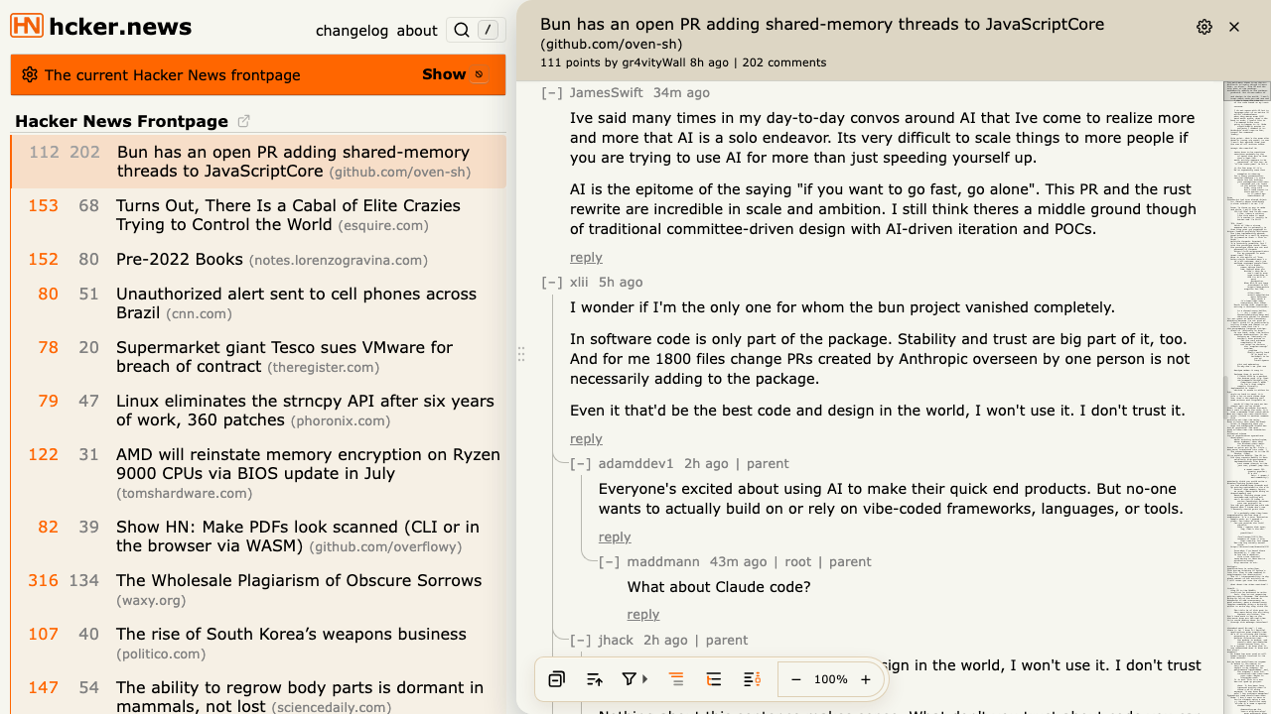Click collapse all comments icon in bottom toolbar
Viewport: 1271px width, 714px height.
pyautogui.click(x=557, y=679)
